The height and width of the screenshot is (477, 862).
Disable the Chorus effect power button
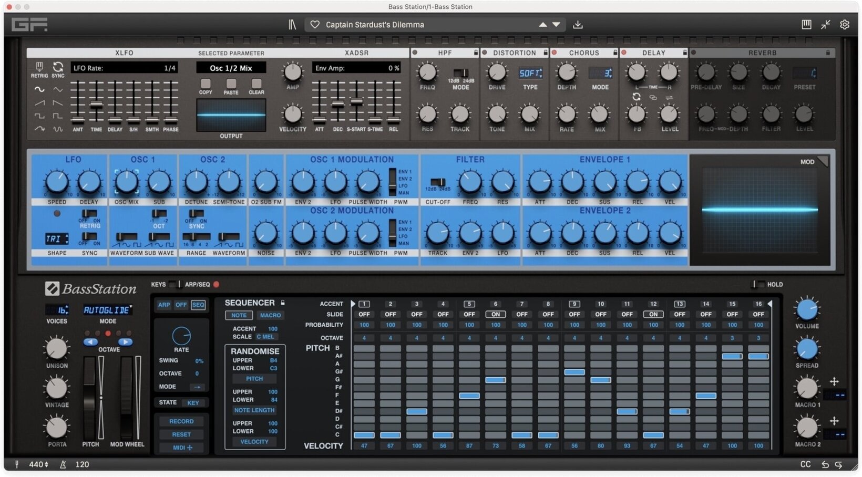pos(554,53)
